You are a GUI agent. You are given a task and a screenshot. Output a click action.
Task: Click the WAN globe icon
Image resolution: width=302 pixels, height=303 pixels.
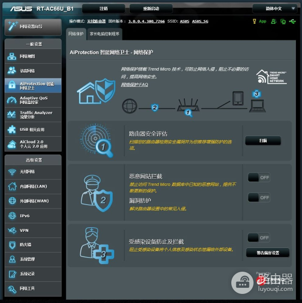click(12, 201)
